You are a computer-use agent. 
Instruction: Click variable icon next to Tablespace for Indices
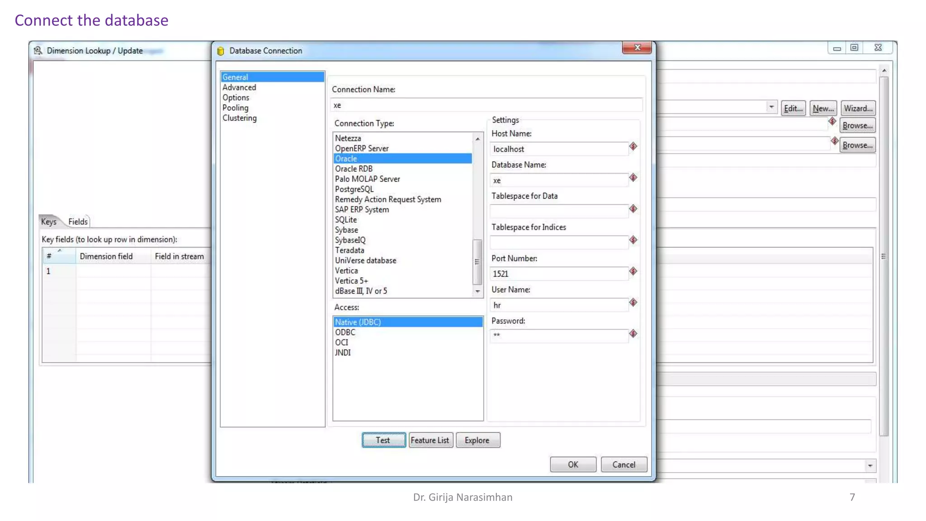[633, 240]
